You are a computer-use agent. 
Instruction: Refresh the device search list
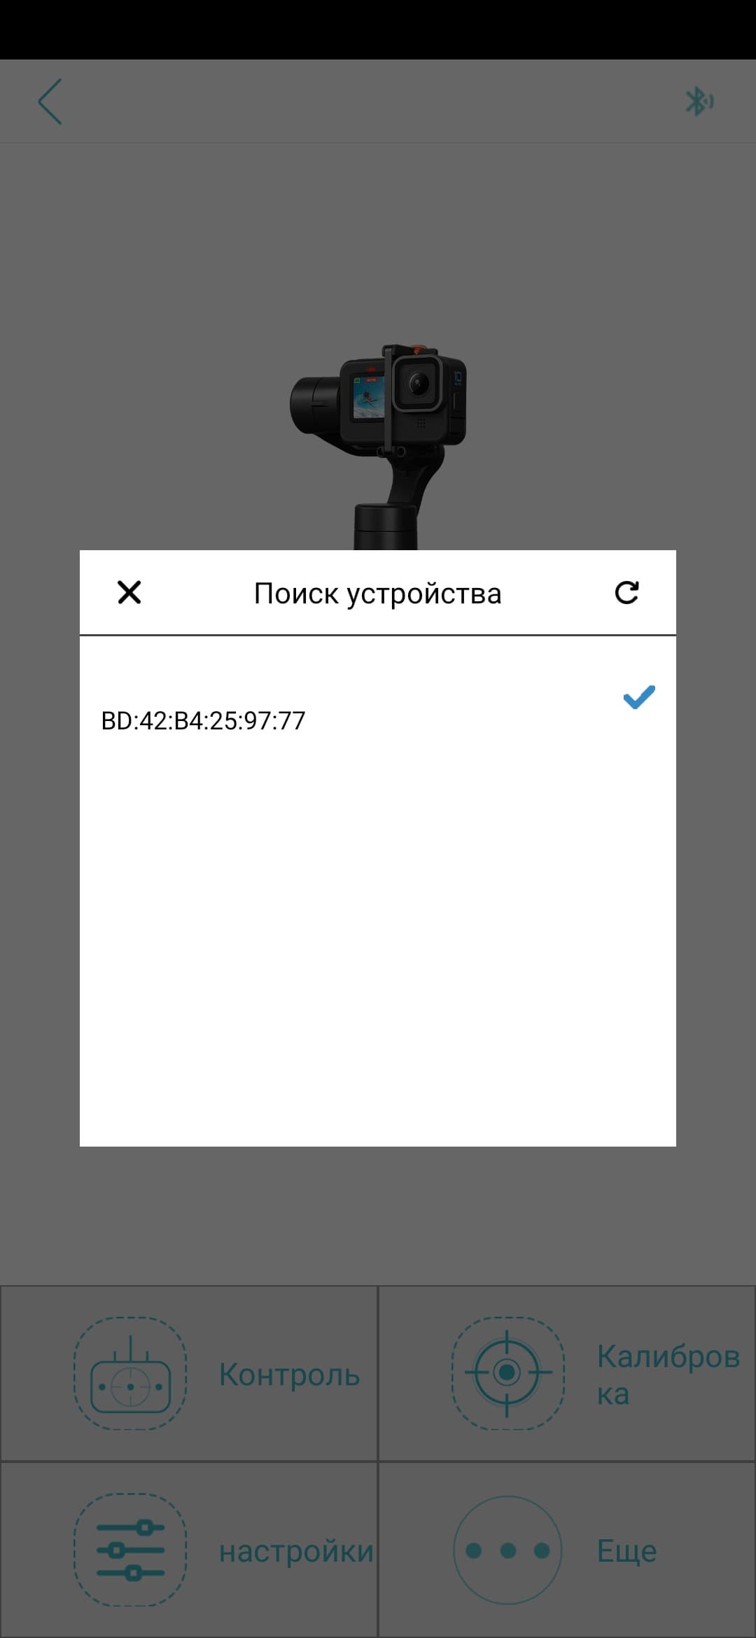(x=626, y=592)
